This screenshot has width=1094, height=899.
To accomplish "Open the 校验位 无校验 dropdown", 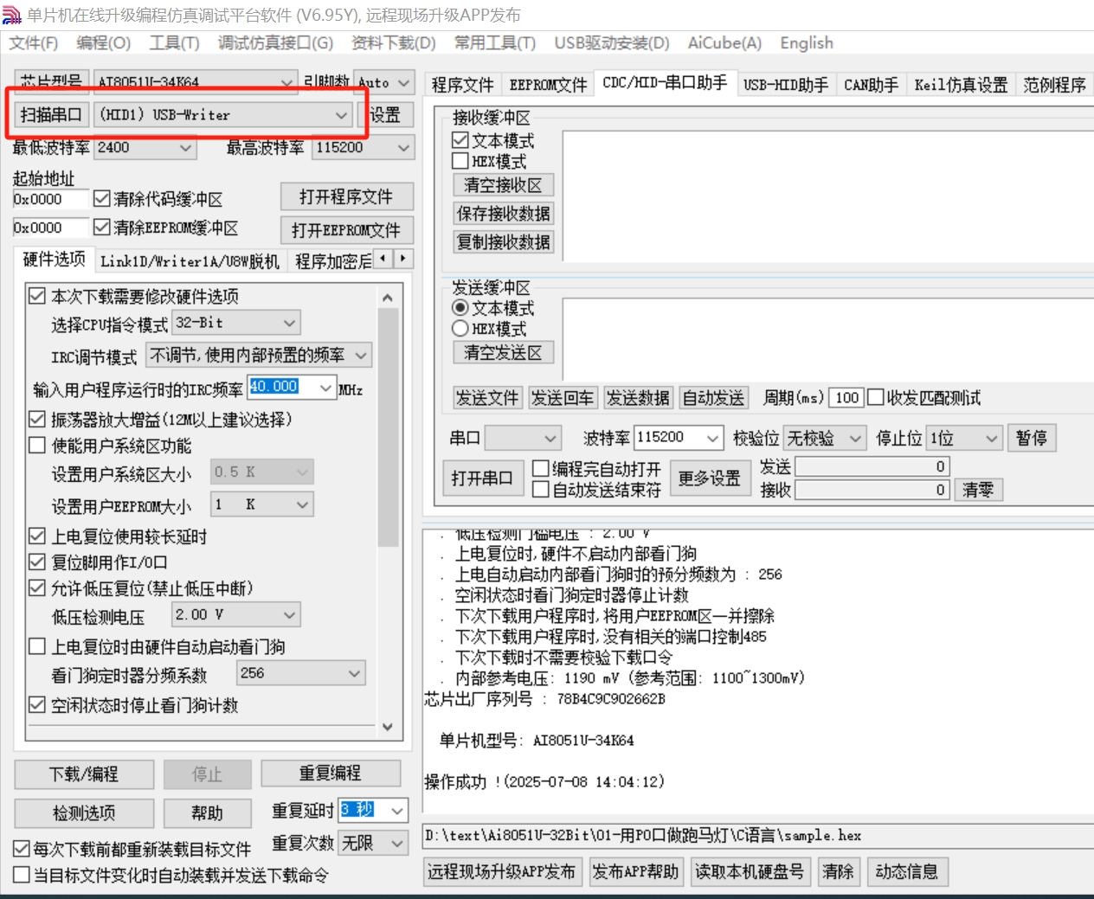I will (825, 439).
